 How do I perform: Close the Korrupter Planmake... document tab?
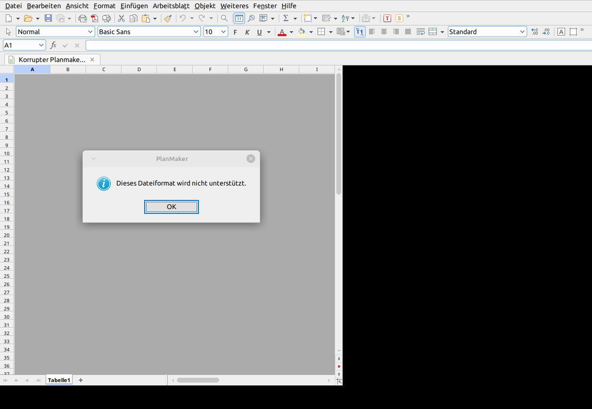[x=92, y=60]
